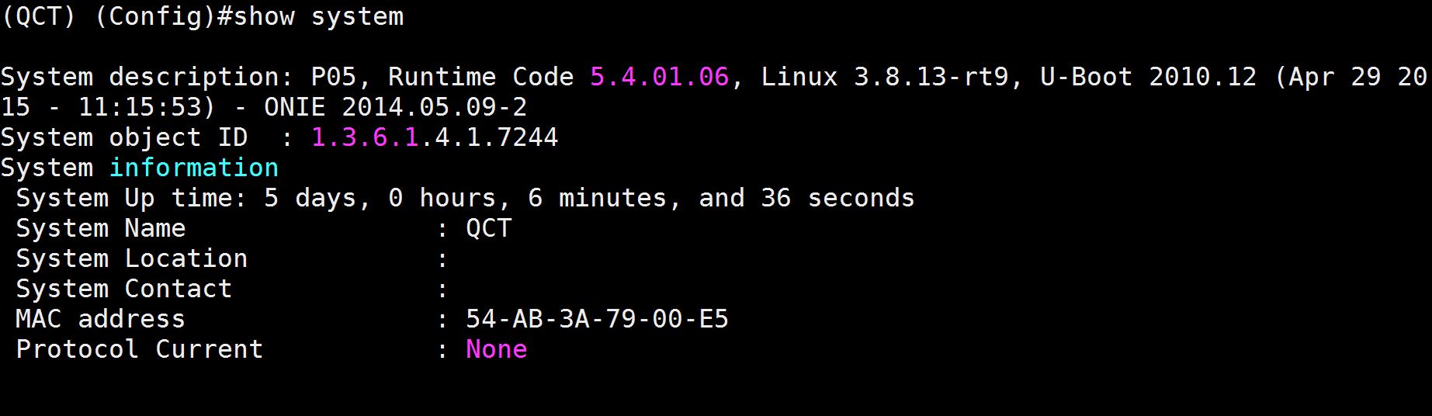The height and width of the screenshot is (416, 1432).
Task: Click the System Up time label
Action: click(x=131, y=198)
